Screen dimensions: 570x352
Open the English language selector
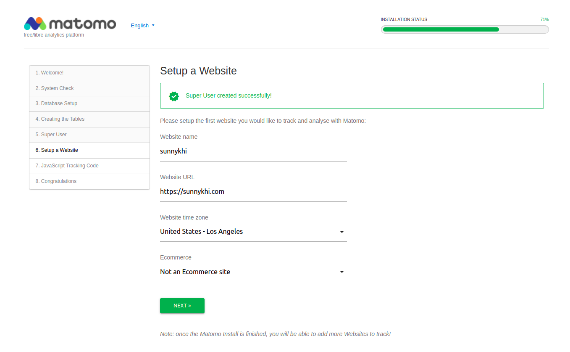pyautogui.click(x=142, y=25)
